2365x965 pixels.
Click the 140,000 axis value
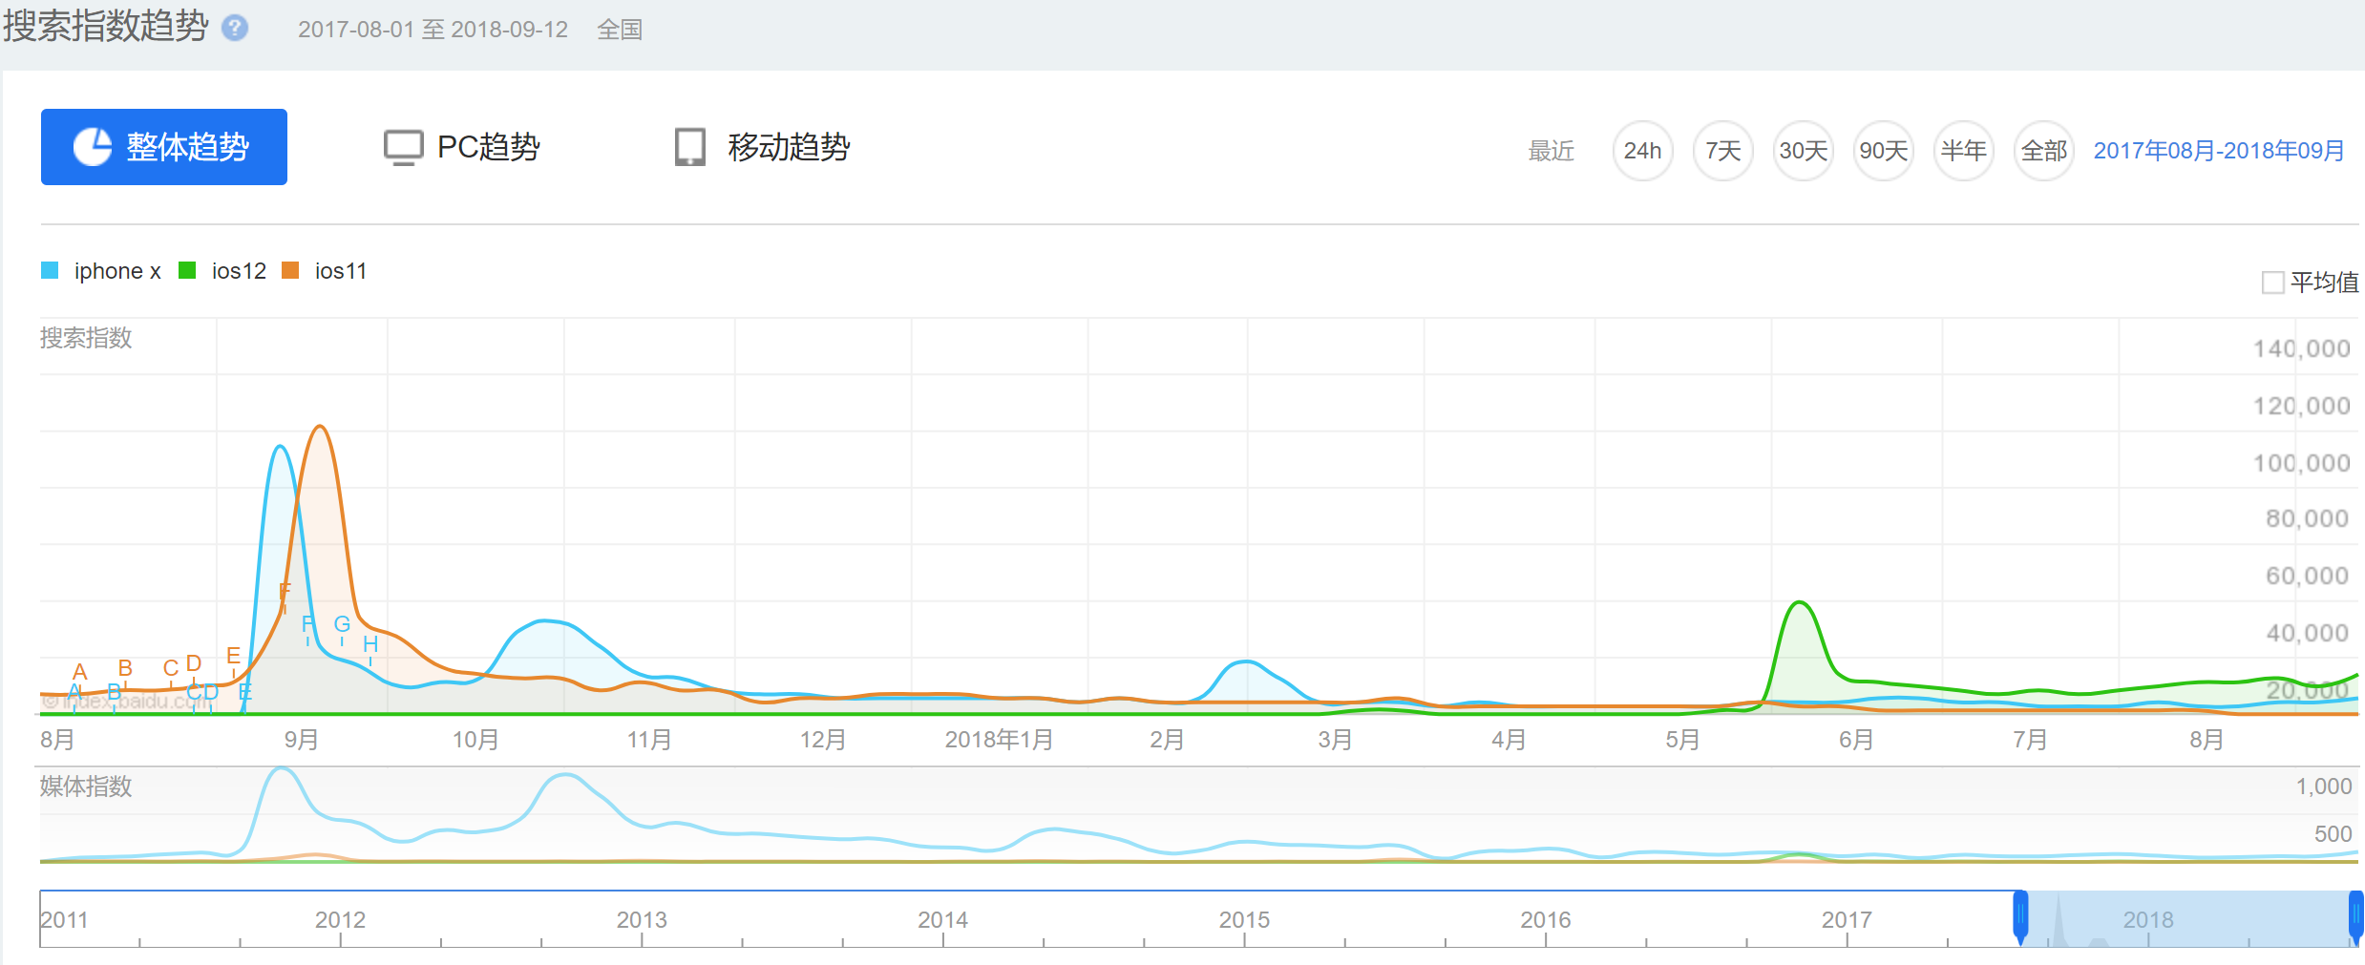(x=2301, y=349)
